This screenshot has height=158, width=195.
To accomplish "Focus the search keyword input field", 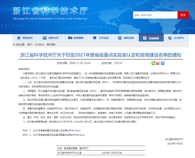I will coord(155,15).
